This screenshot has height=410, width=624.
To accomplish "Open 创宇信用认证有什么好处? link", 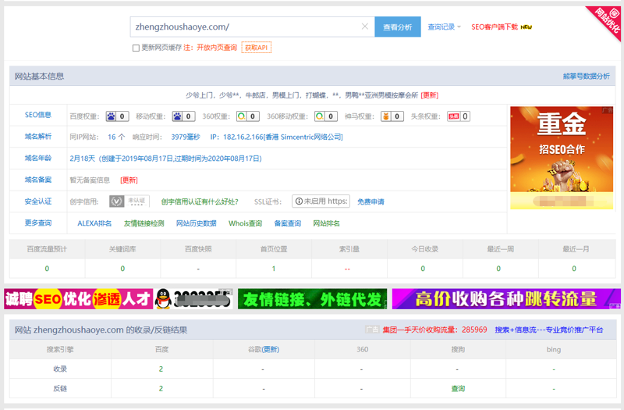I will click(200, 201).
